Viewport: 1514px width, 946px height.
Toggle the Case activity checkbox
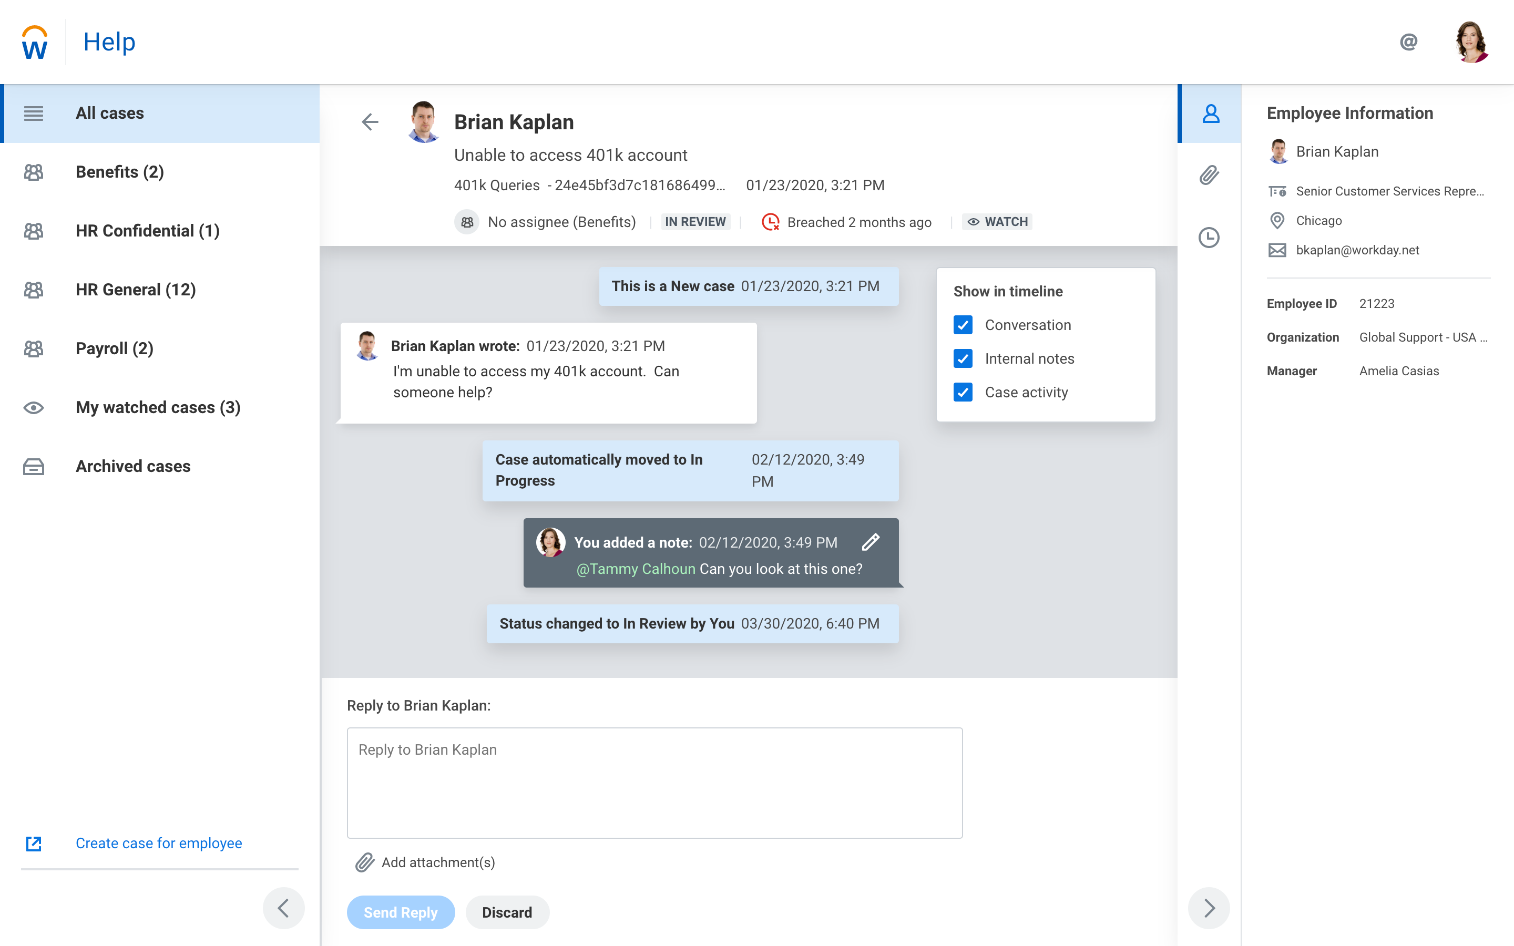[x=963, y=392]
